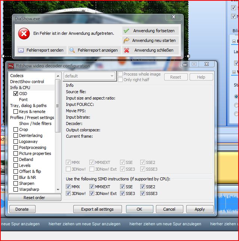Uncheck the OSD checkbox
This screenshot has height=241, width=239.
click(16, 94)
